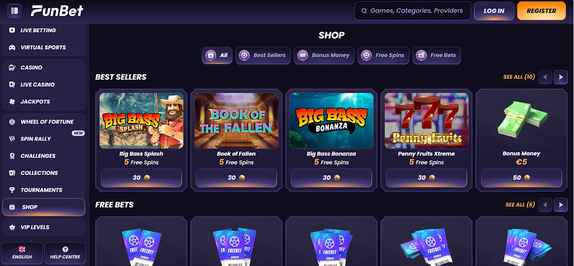
Task: Show previous Best Sellers items with the left arrow
Action: [545, 77]
